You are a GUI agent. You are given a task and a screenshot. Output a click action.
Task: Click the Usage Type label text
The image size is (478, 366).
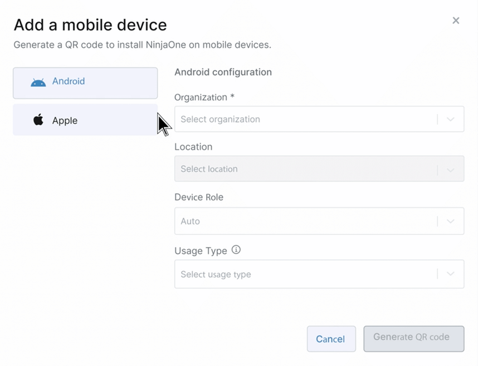[x=201, y=251]
